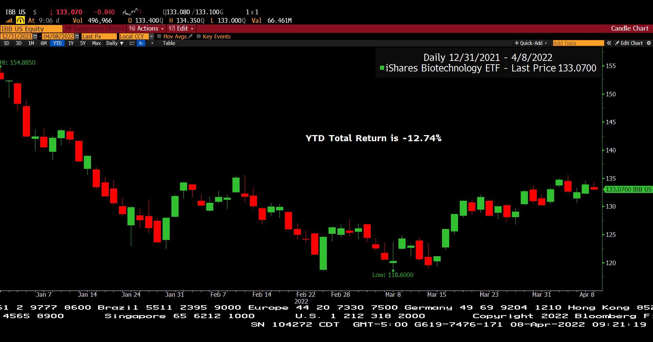Open the Daily periodicity dropdown
This screenshot has height=342, width=653.
[x=115, y=43]
